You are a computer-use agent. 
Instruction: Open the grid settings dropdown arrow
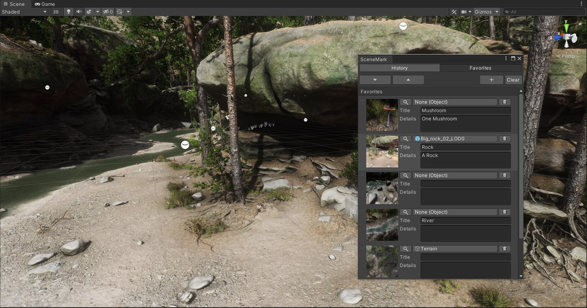[x=128, y=11]
